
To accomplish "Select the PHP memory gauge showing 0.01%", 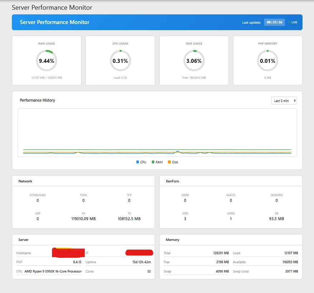I will [x=268, y=61].
